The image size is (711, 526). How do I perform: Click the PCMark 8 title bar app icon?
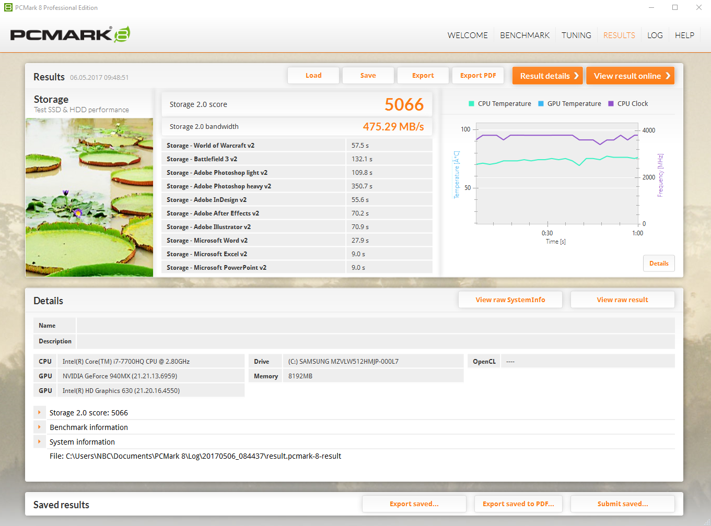(8, 7)
